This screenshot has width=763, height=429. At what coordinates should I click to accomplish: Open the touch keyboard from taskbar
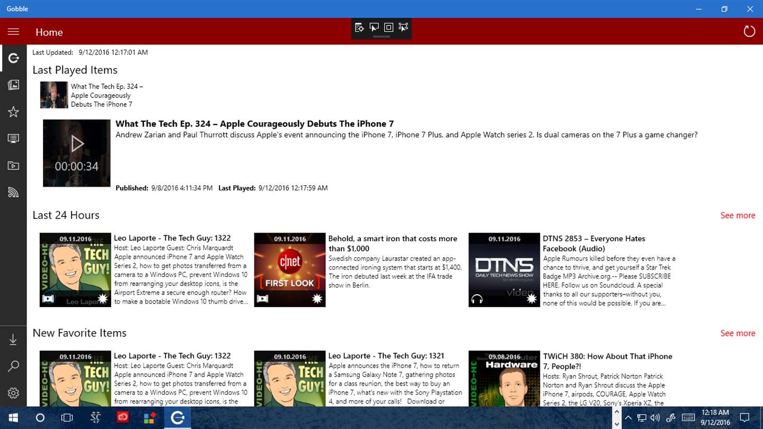[x=688, y=418]
